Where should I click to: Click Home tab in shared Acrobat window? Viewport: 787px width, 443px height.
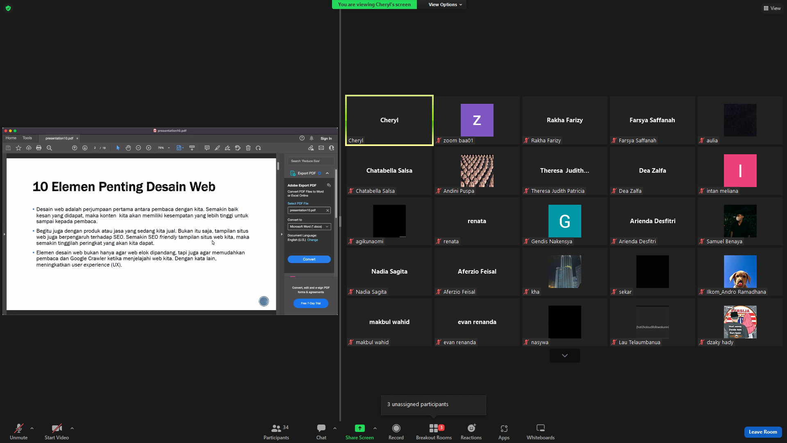11,138
